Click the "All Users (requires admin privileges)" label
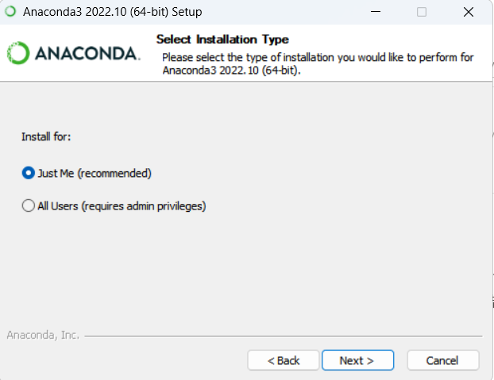 pos(122,206)
